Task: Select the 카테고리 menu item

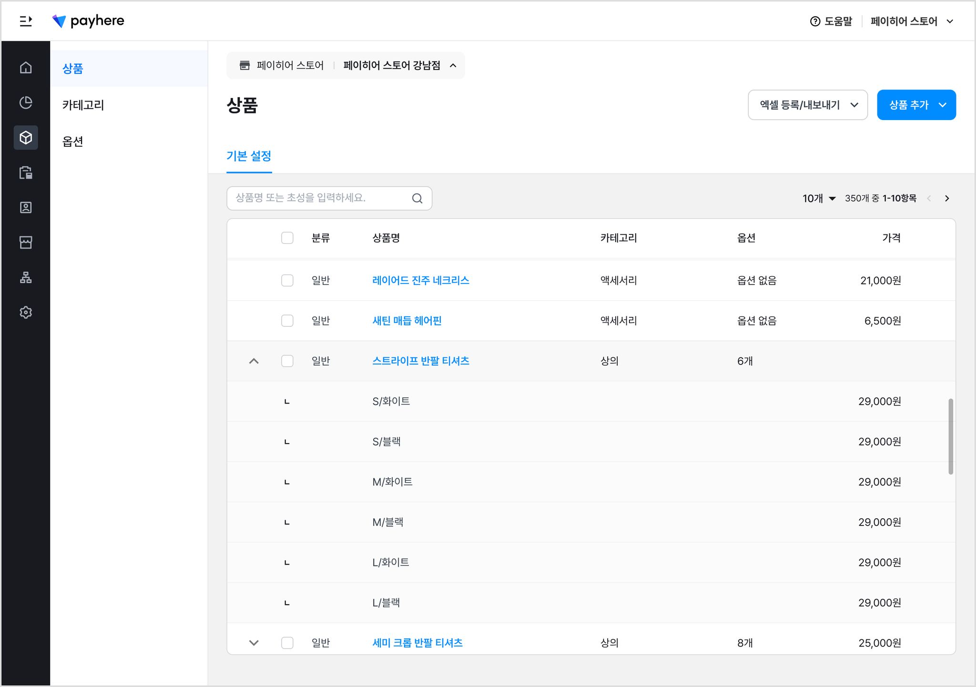Action: (129, 105)
